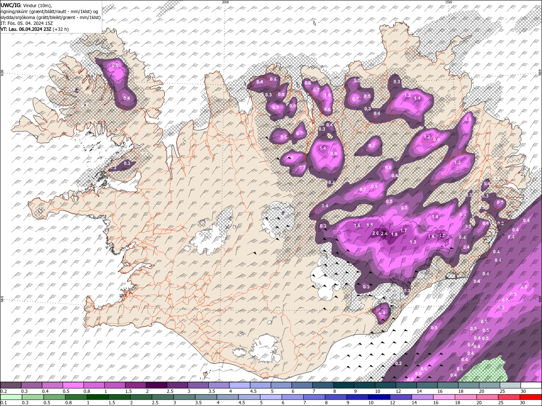
Task: Select the deep blue 10 swatch in lower legend
Action: [379, 397]
